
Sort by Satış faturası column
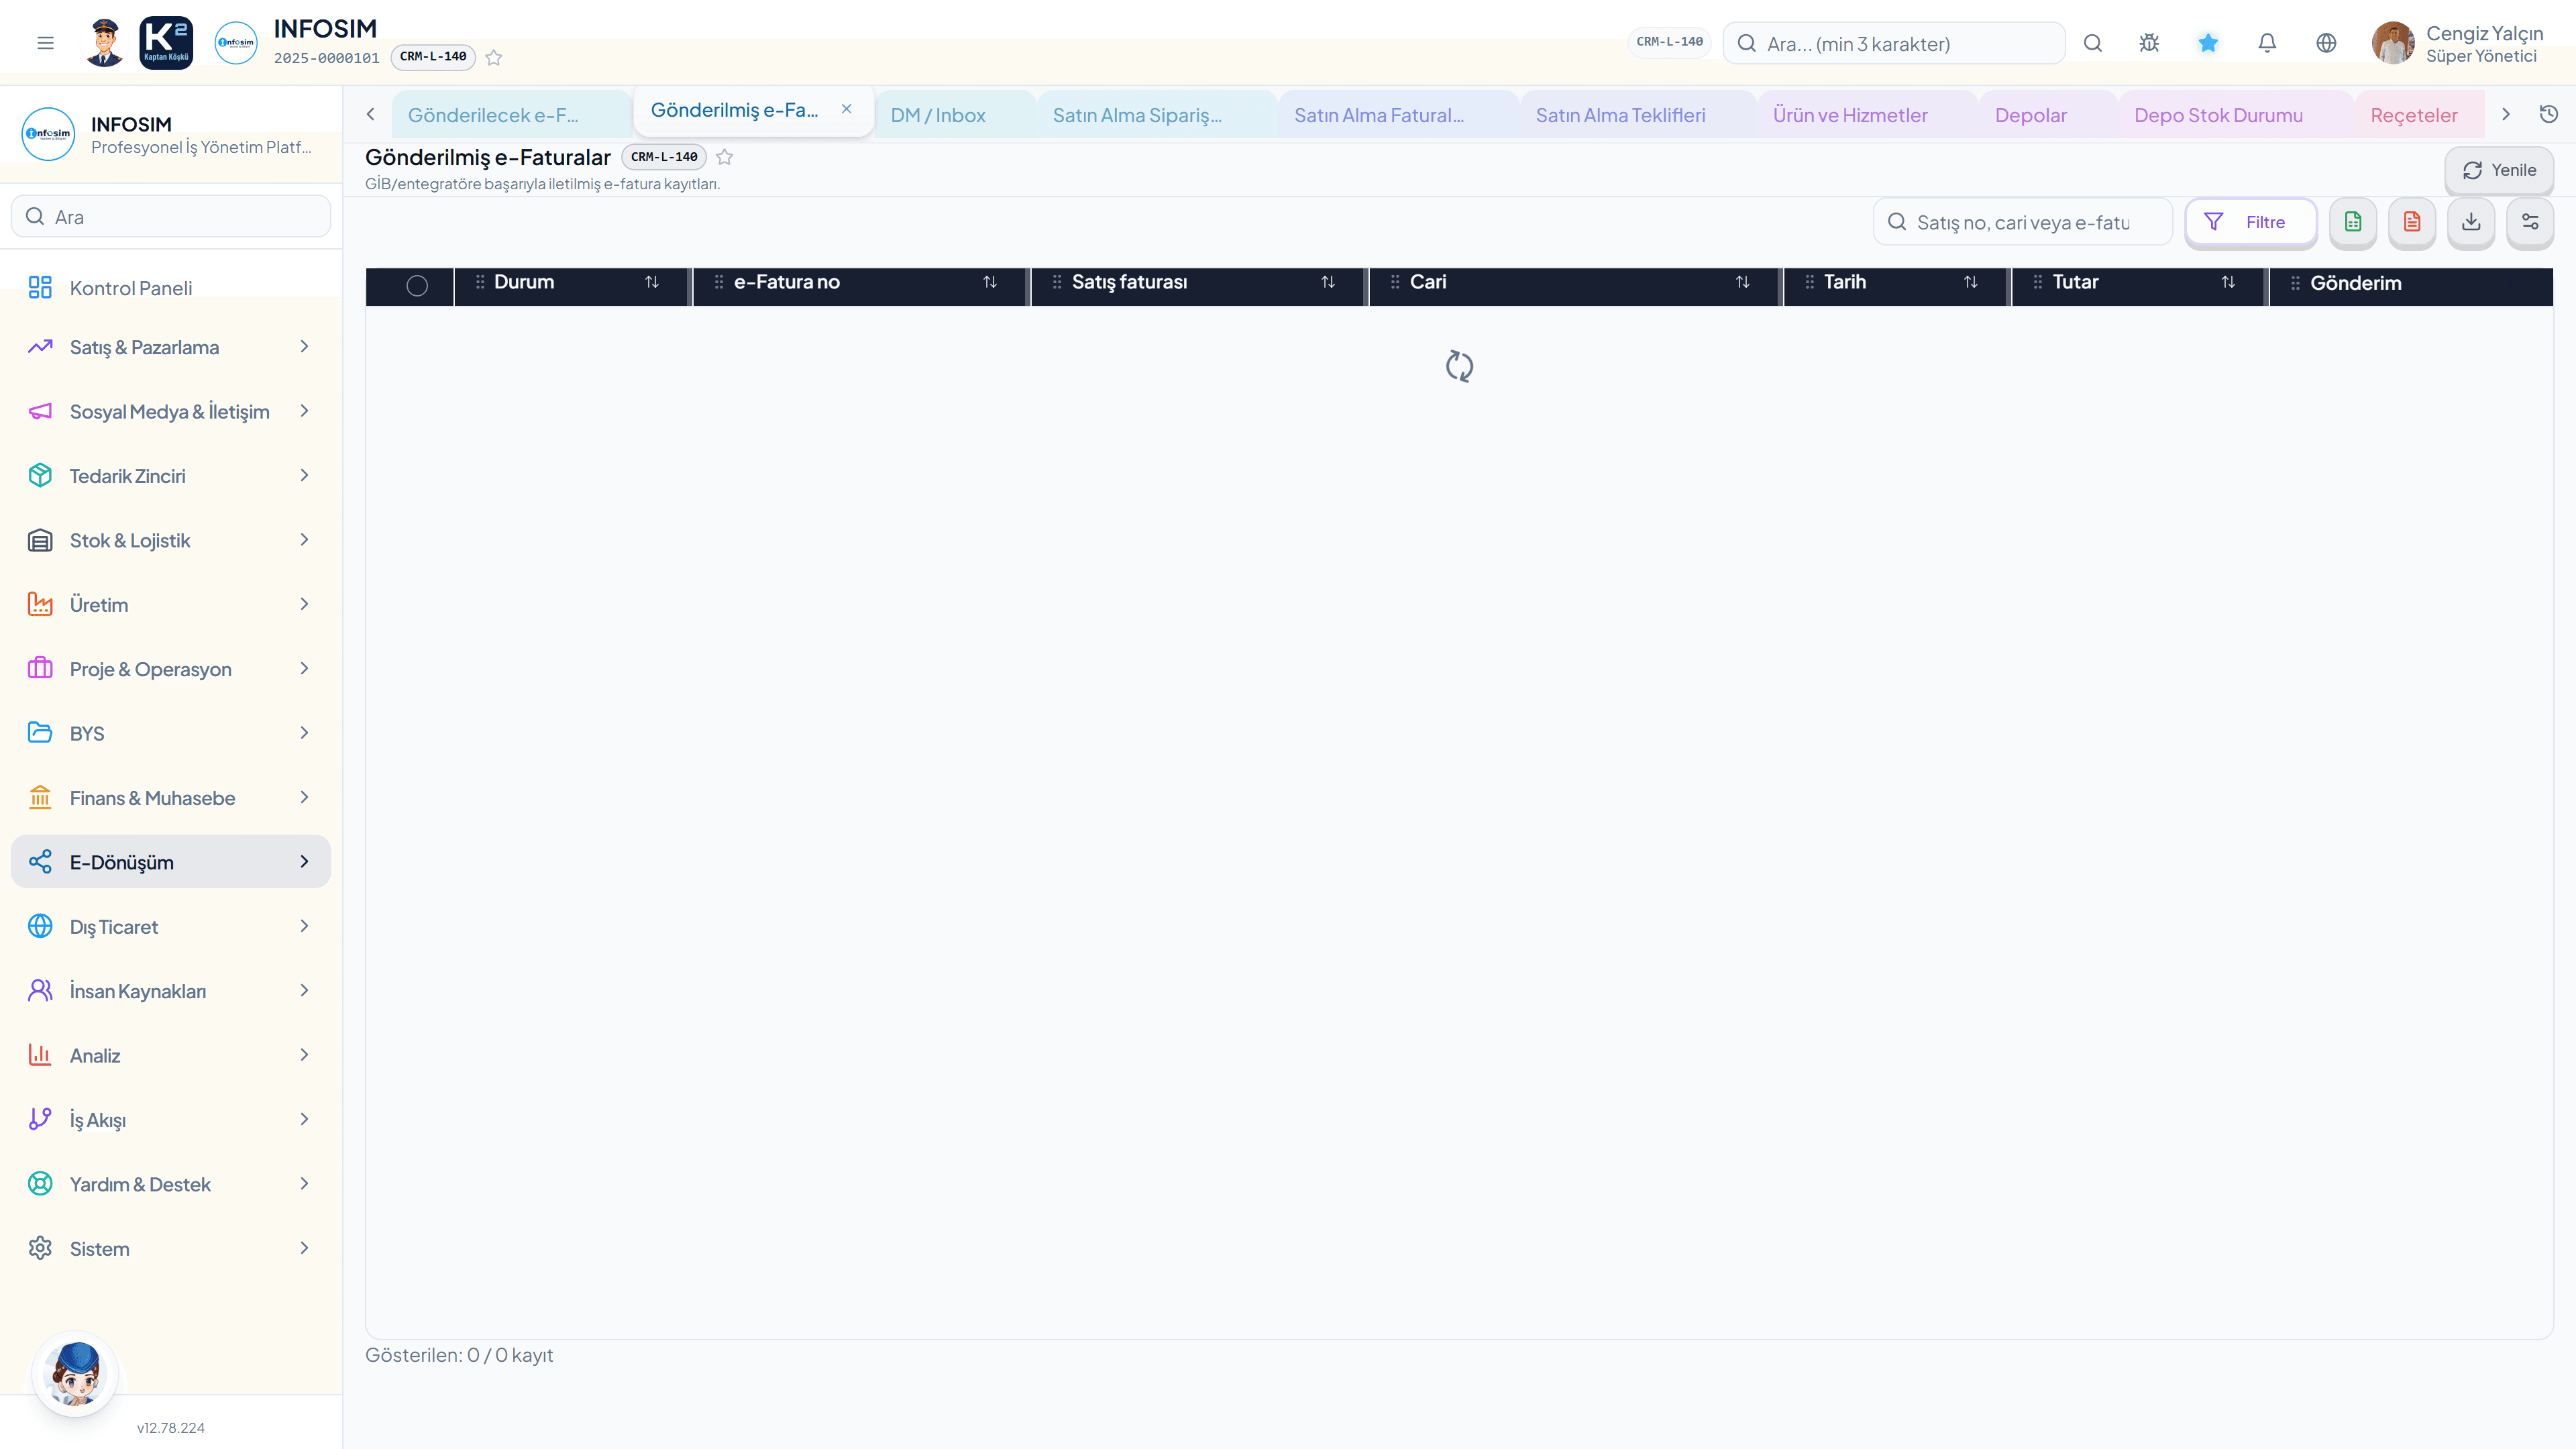pos(1328,282)
